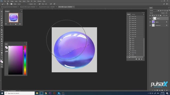Expand the layer Fill dropdown
Screen dimensions: 170x95
click(x=169, y=15)
